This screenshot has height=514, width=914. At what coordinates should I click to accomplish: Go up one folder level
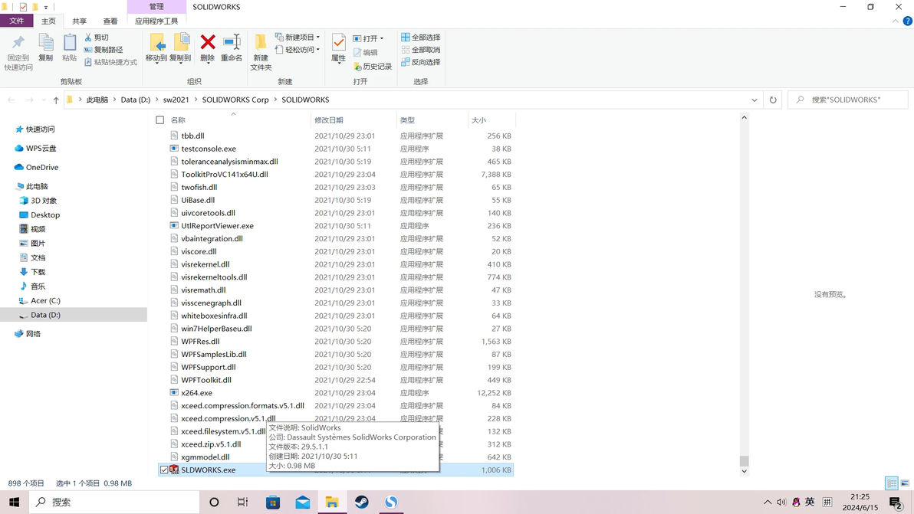(x=56, y=100)
